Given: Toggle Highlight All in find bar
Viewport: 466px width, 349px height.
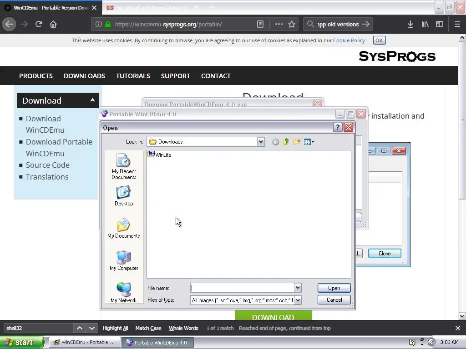Looking at the screenshot, I should 115,328.
